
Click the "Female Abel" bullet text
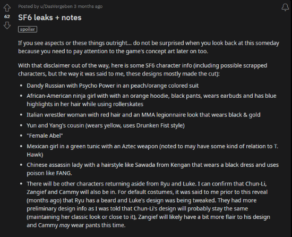(45, 136)
